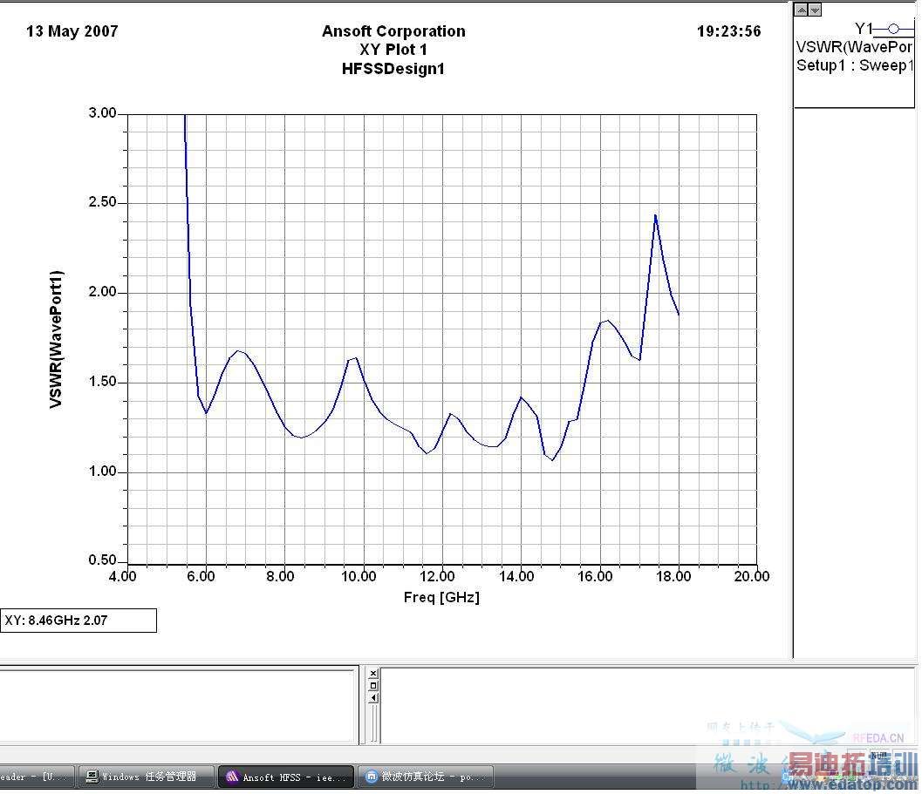Click the timestamp '19:23:56'
This screenshot has height=794, width=922.
(729, 31)
